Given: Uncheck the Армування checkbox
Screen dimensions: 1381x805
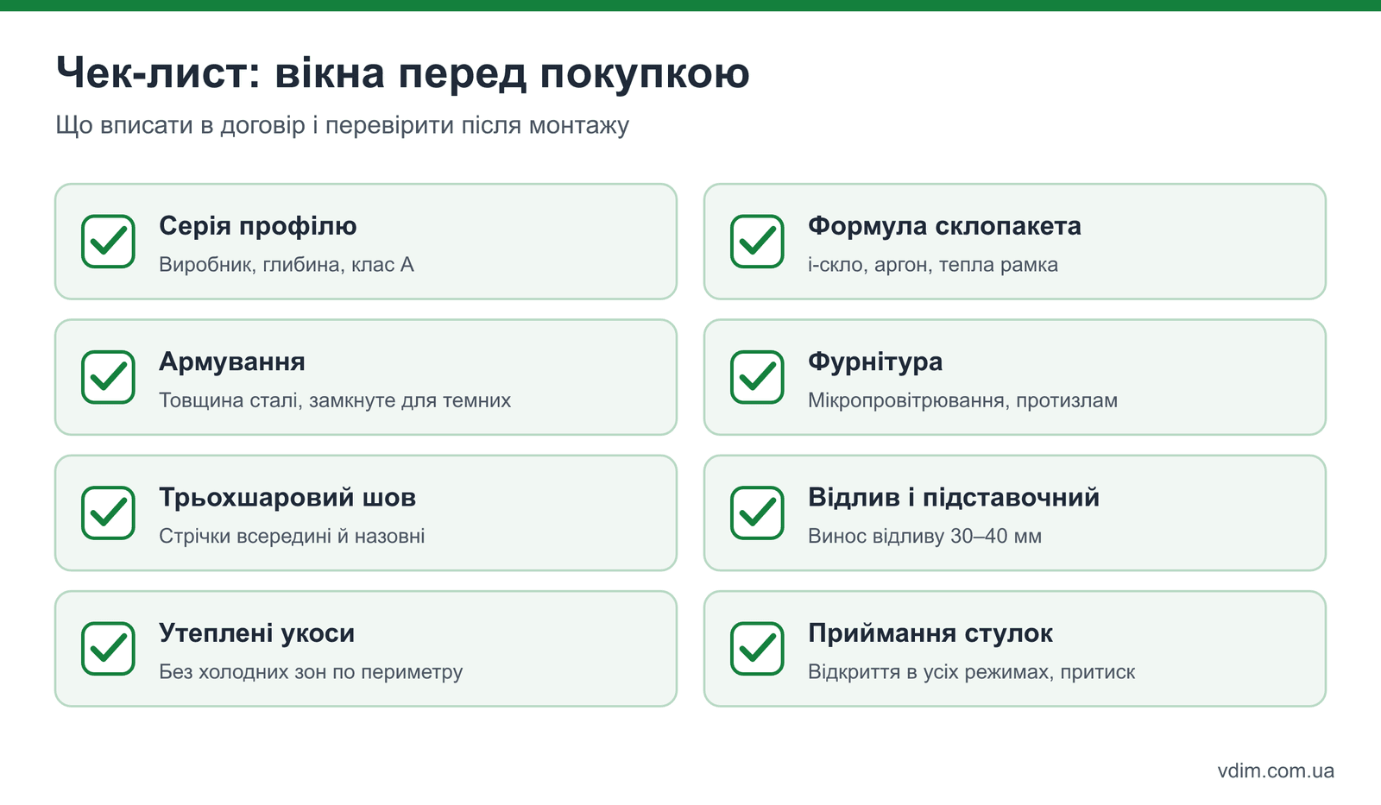Looking at the screenshot, I should pyautogui.click(x=108, y=377).
